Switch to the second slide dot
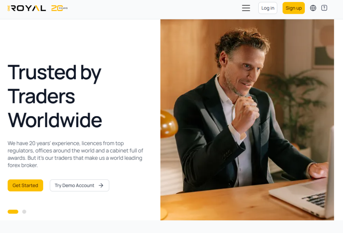 click(24, 212)
